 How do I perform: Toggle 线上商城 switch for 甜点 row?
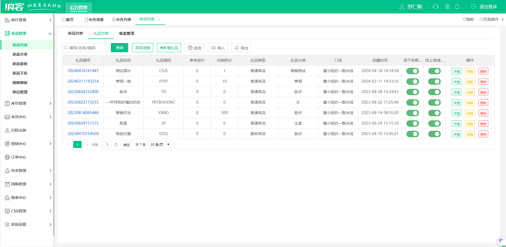(x=434, y=92)
